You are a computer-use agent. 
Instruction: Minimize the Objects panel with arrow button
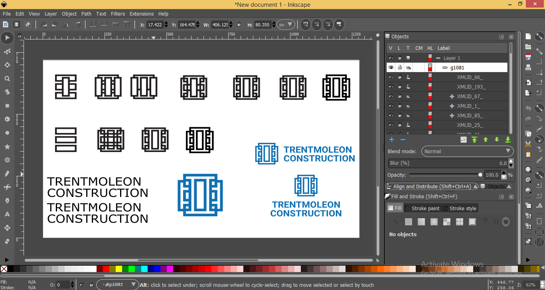(502, 37)
